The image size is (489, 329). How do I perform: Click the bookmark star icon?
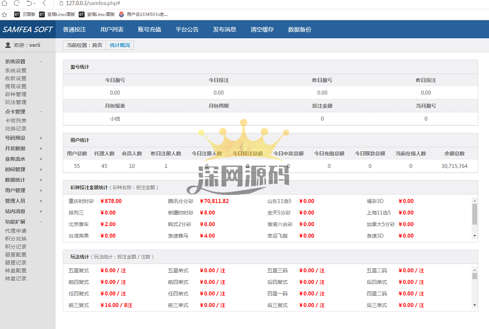coord(4,14)
